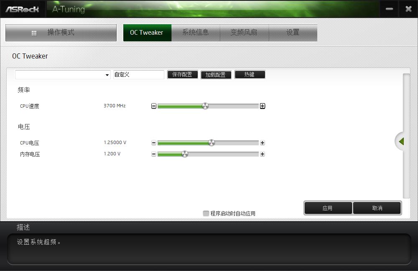Click the 内存电压 label
The width and height of the screenshot is (418, 271).
(30, 154)
